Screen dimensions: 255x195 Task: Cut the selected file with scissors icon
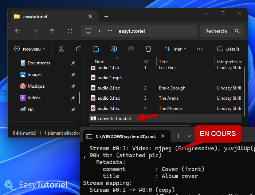(x=61, y=49)
